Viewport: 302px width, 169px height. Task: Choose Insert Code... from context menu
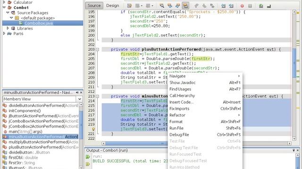point(205,102)
